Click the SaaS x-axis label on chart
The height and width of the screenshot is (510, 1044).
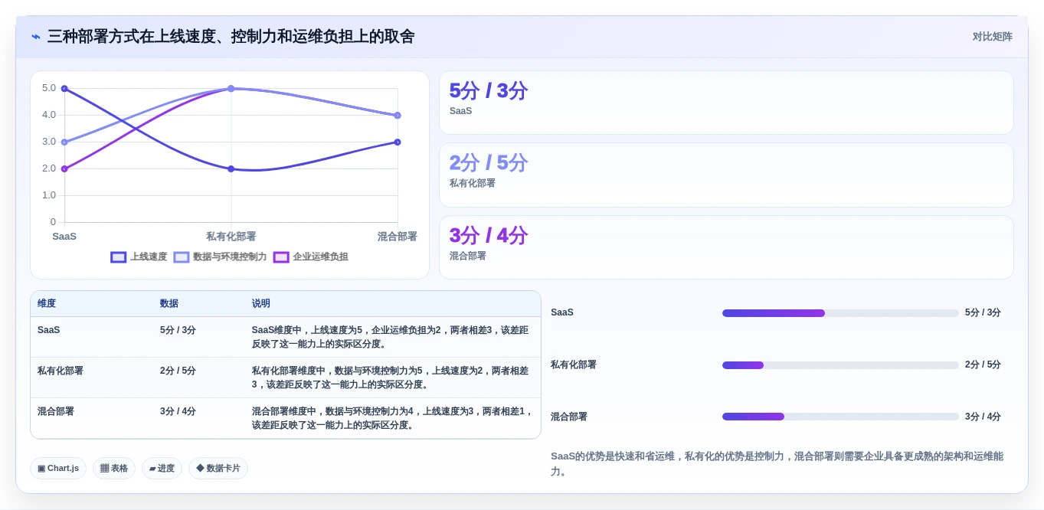[64, 237]
